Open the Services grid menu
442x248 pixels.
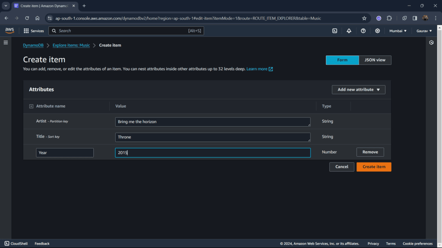[34, 31]
